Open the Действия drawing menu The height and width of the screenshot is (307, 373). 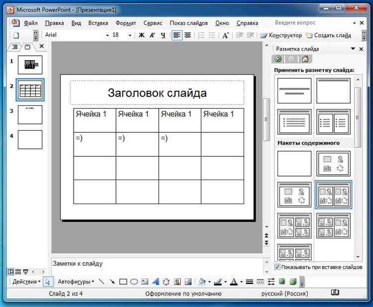[x=26, y=282]
